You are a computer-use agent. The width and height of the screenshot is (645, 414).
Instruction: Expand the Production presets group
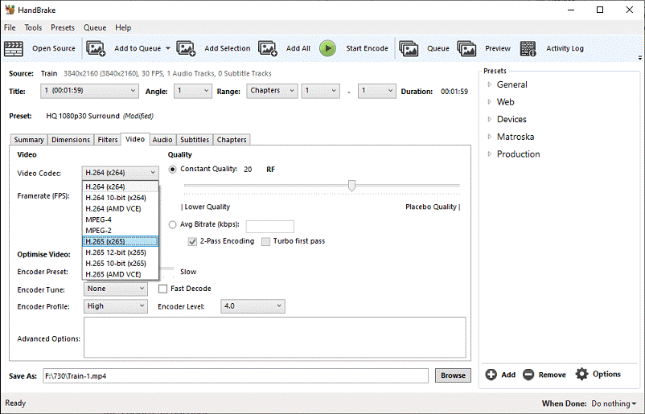[490, 154]
